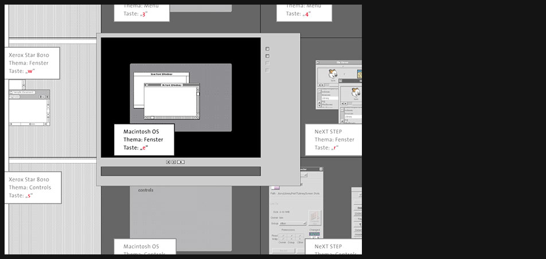Click the NeXT File Viewer dog icon
546x259 pixels.
pyautogui.click(x=331, y=74)
